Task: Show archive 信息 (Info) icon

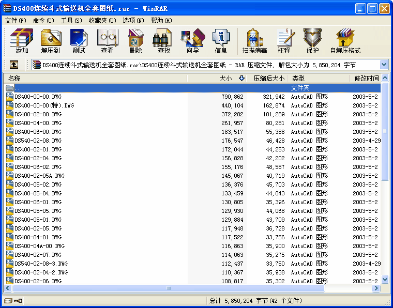Action: tap(221, 41)
